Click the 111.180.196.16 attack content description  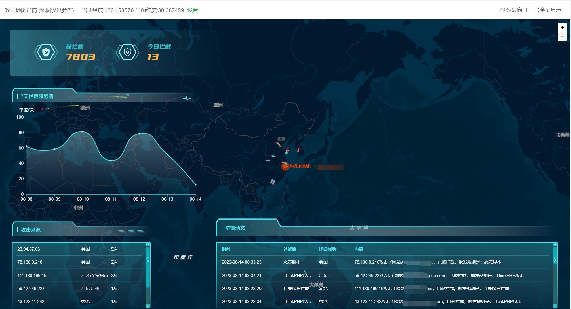432,289
